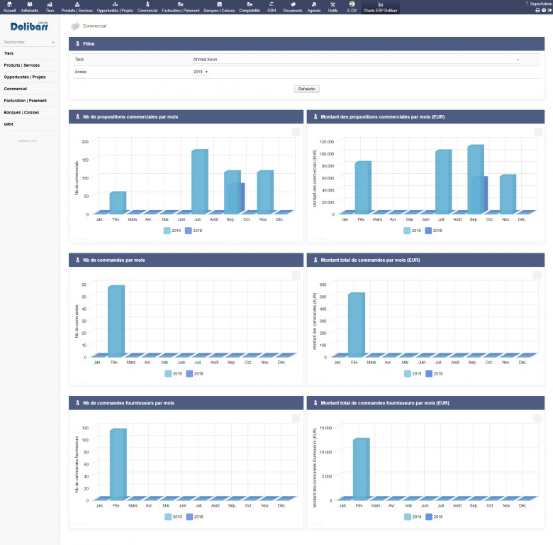Open export menu of Montant des propositions chart
The width and height of the screenshot is (553, 545).
coord(538,132)
